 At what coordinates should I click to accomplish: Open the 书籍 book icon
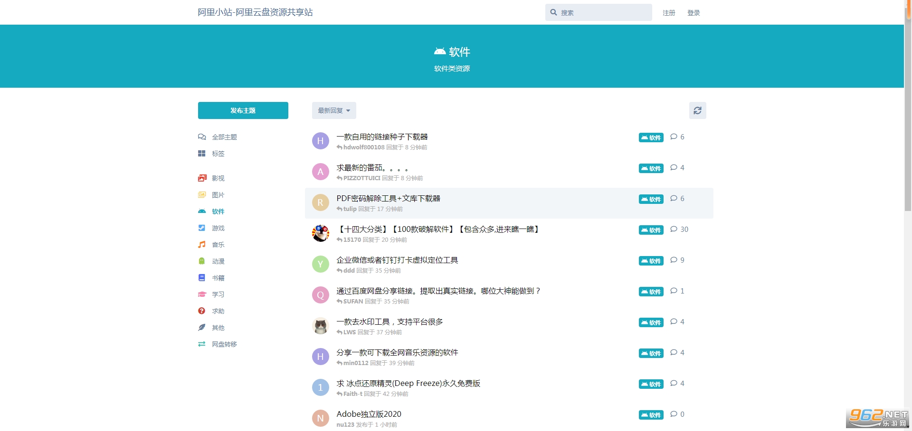click(x=202, y=278)
